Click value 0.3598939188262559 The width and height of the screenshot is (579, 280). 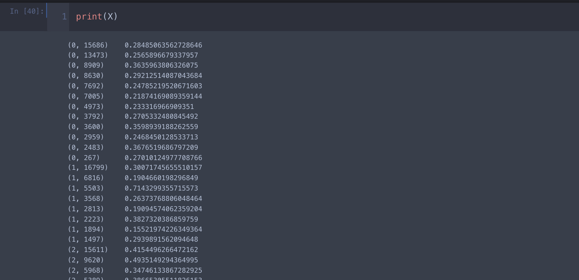[x=161, y=127]
